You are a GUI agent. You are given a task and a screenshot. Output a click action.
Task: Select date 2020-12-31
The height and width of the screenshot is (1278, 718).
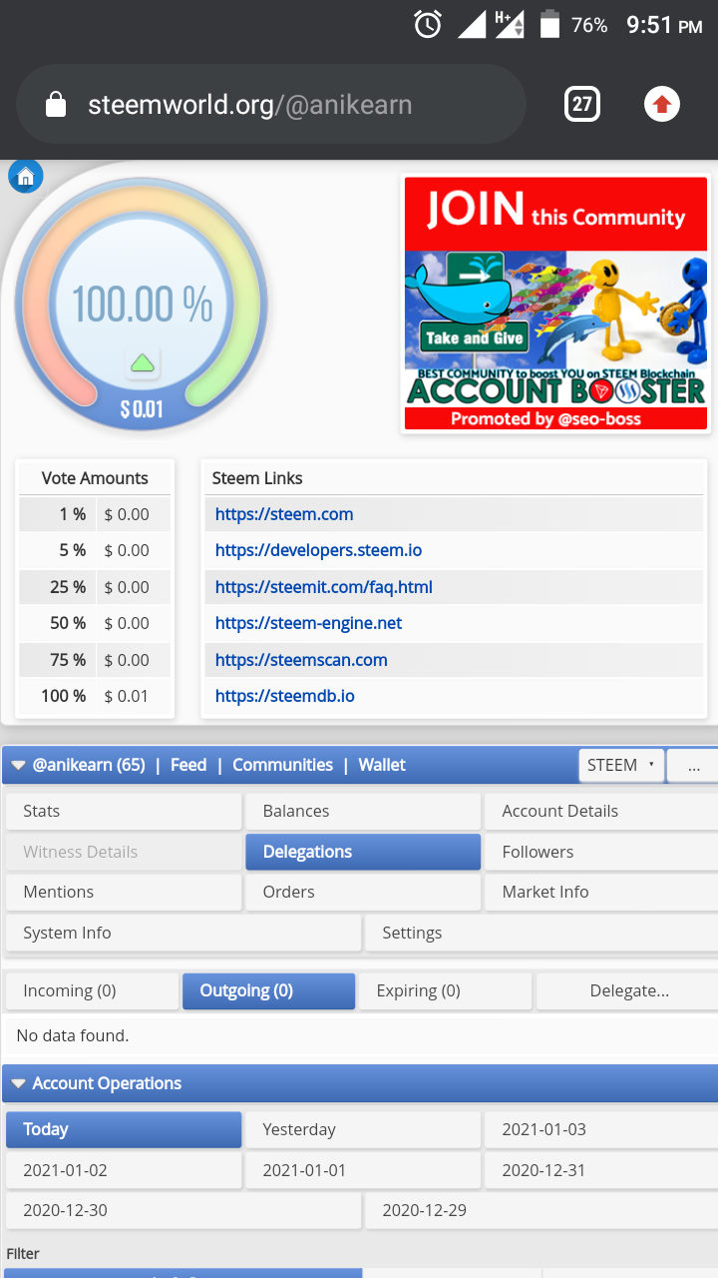coord(601,1170)
